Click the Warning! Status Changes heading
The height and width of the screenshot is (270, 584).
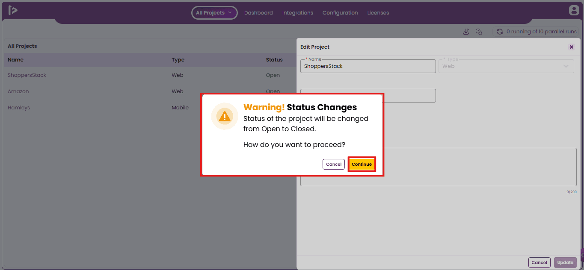pos(300,107)
